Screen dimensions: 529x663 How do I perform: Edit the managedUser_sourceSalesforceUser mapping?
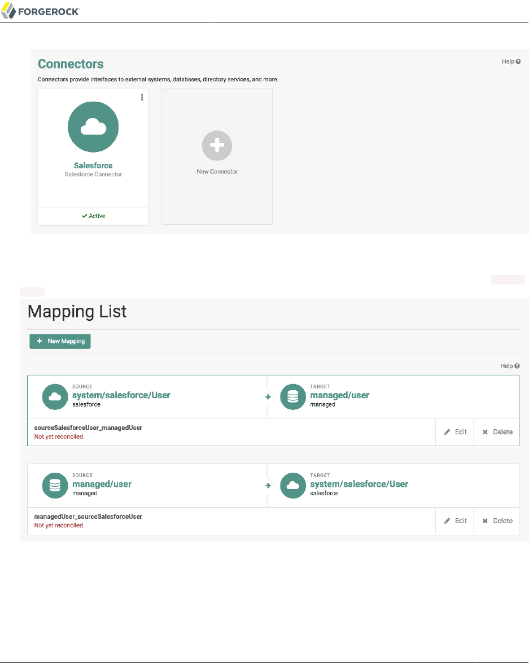point(455,521)
